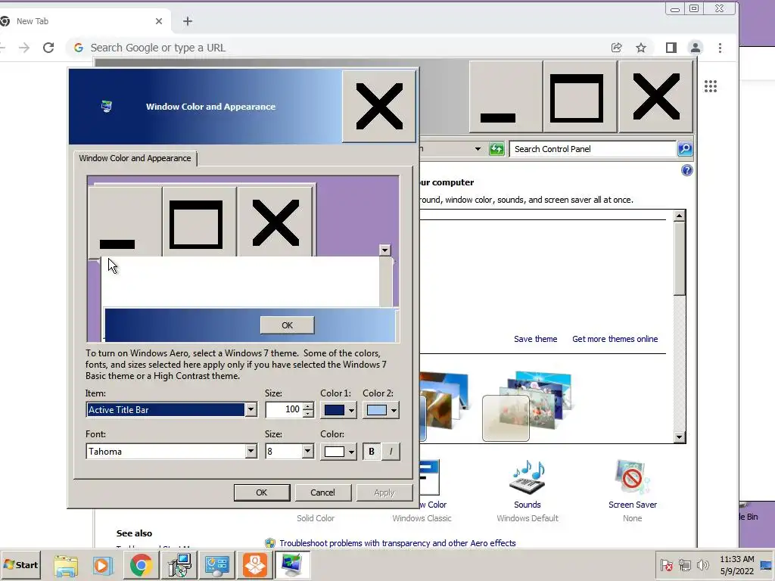Close the New Tab tab
Viewport: 775px width, 581px height.
[x=159, y=21]
